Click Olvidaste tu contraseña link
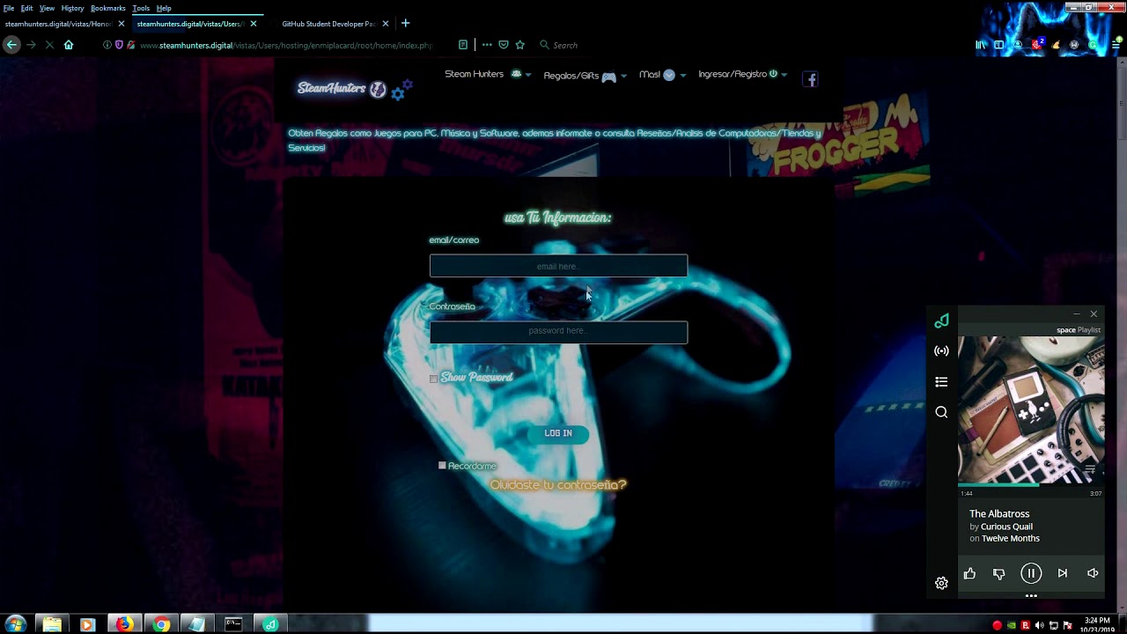The image size is (1127, 634). pos(558,484)
